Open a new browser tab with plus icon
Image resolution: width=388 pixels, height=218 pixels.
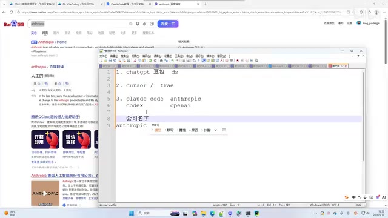206,4
